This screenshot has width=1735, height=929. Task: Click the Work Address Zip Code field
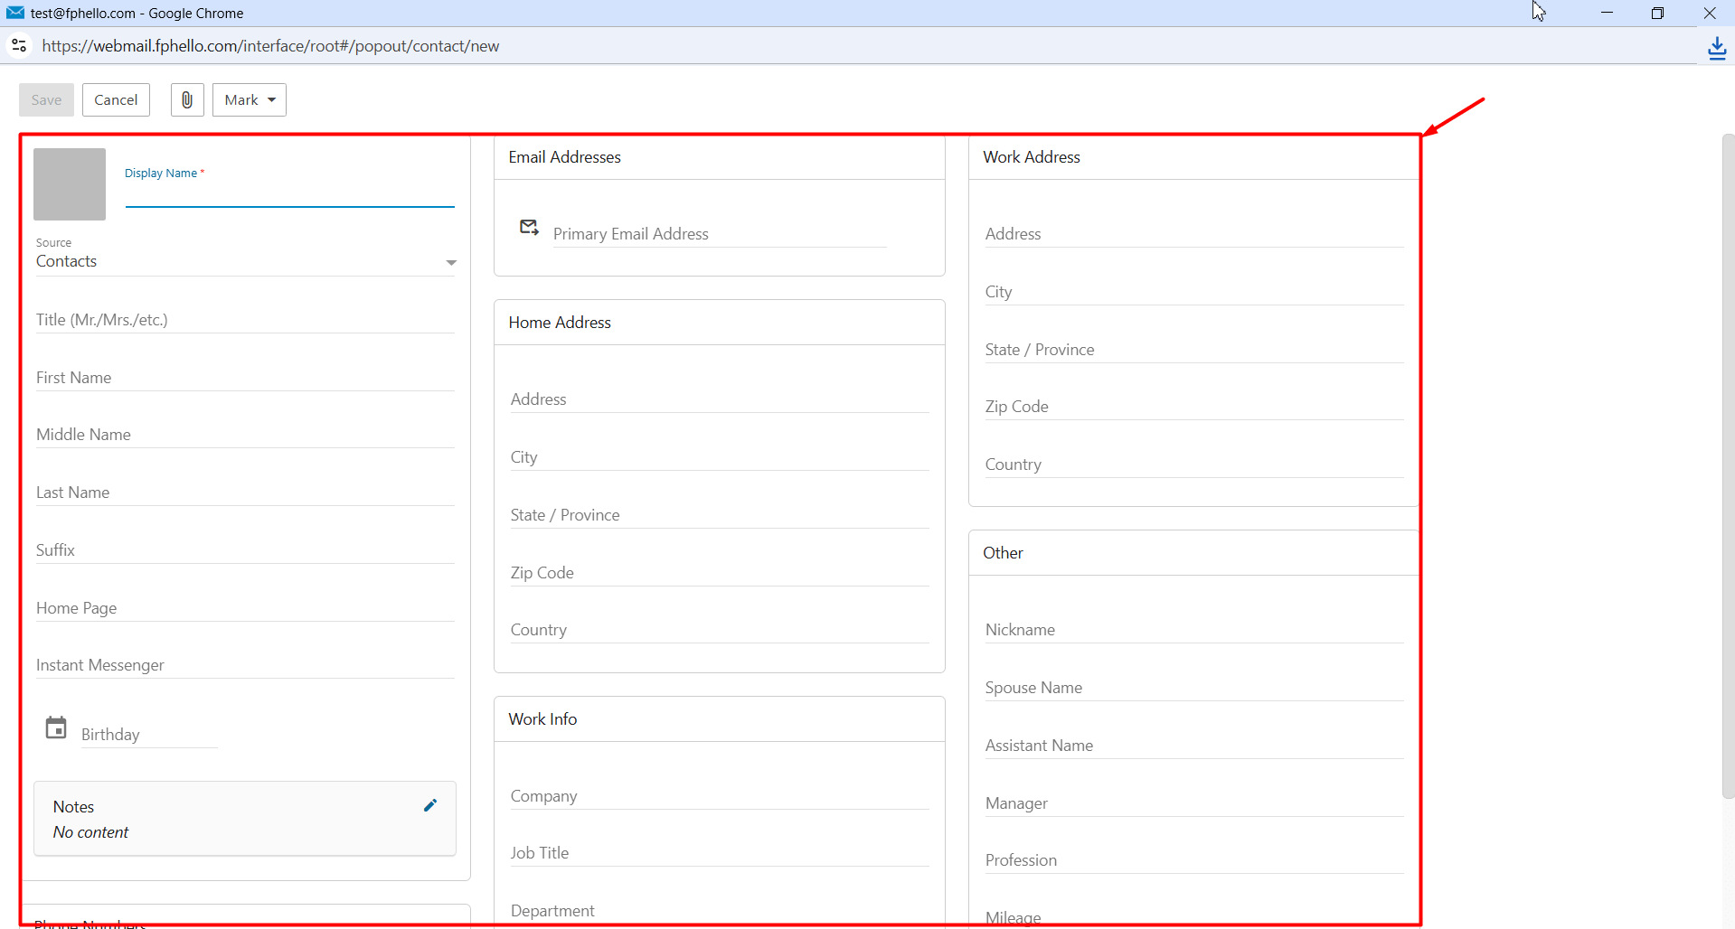[x=1194, y=407]
